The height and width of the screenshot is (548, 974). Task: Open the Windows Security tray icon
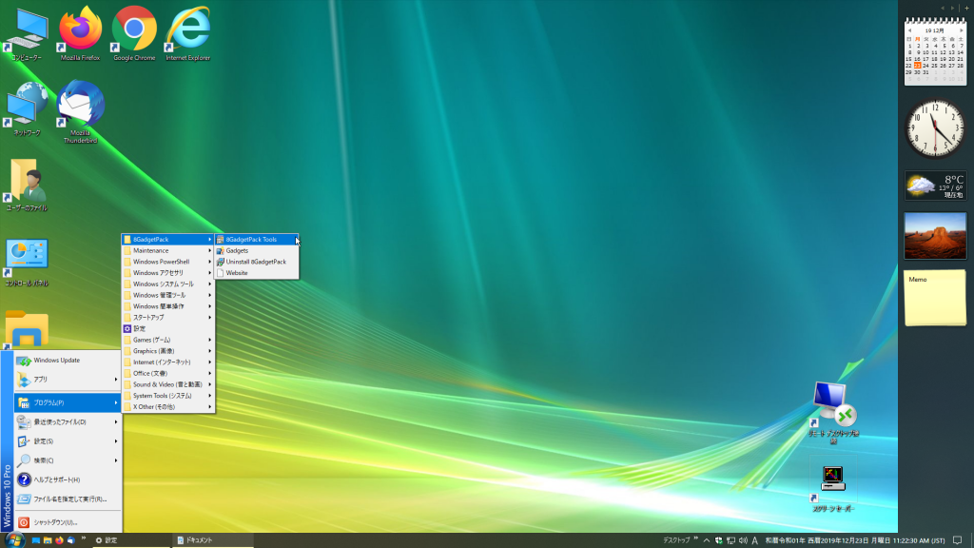pos(719,540)
